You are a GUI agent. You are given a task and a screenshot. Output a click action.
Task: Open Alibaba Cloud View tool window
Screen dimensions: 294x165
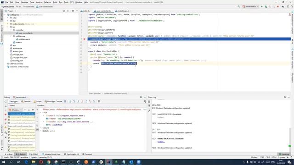pos(51,154)
